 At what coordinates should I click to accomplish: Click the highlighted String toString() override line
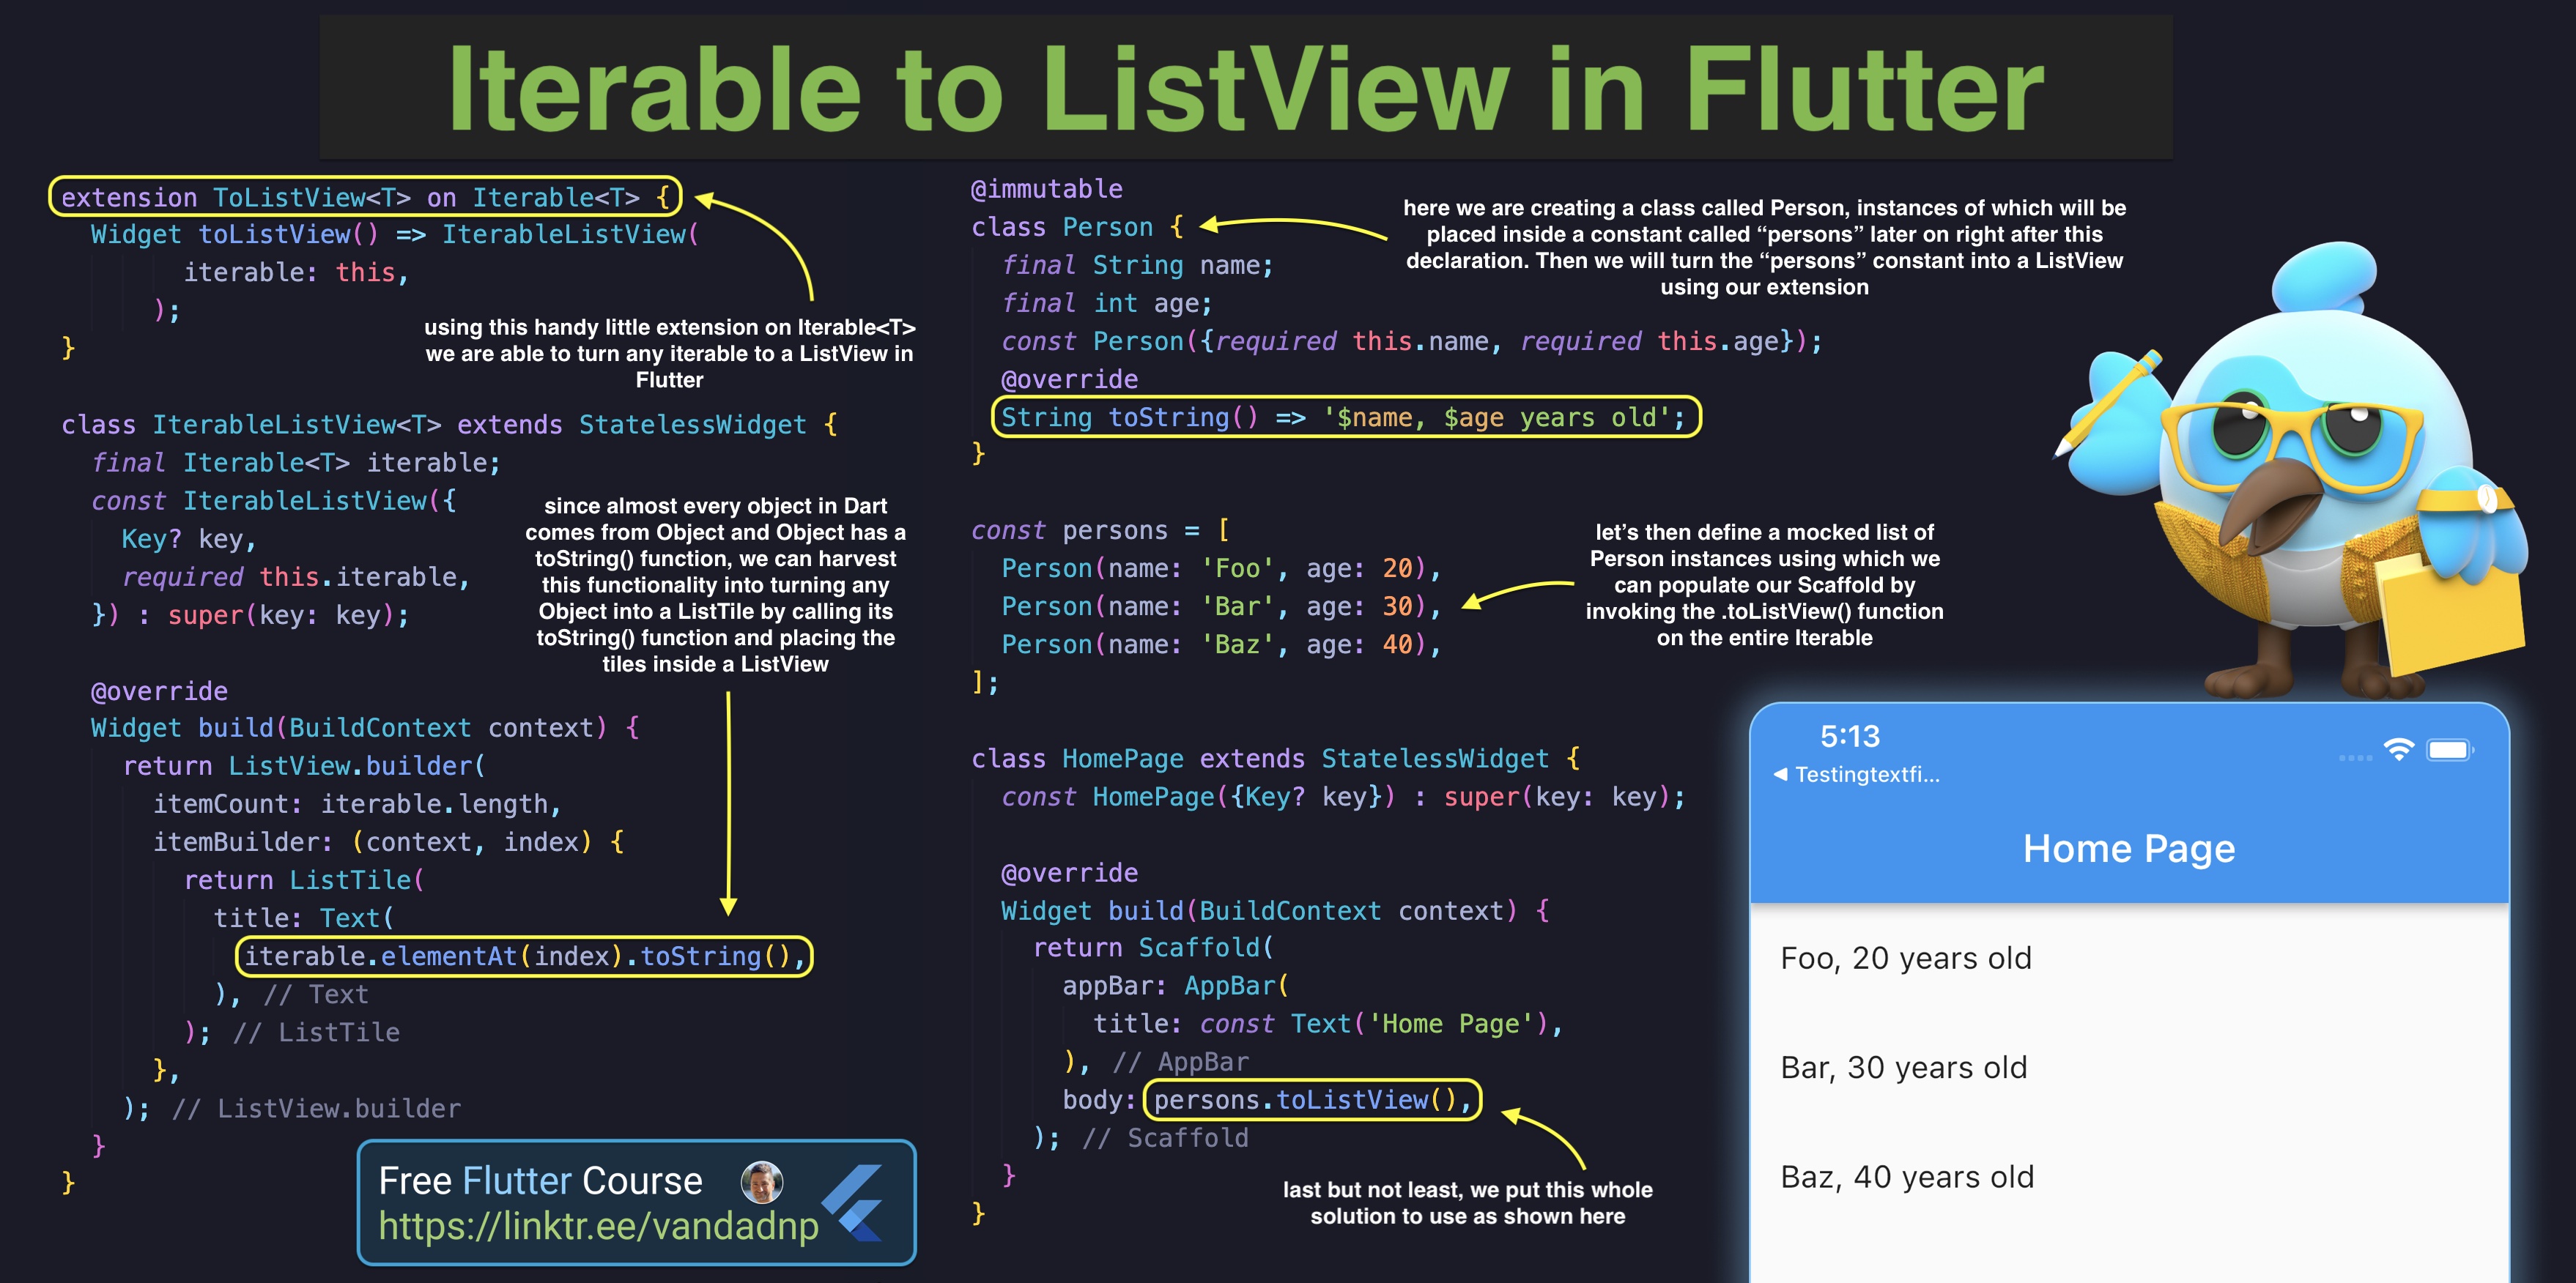click(x=1345, y=417)
